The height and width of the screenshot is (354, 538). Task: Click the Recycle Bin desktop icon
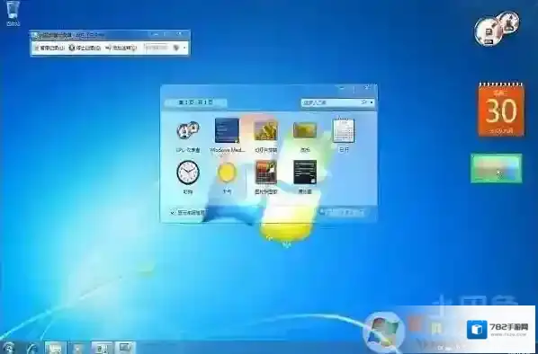click(x=13, y=13)
